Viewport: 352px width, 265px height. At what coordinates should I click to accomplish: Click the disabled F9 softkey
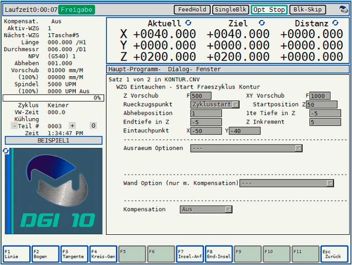point(247,254)
